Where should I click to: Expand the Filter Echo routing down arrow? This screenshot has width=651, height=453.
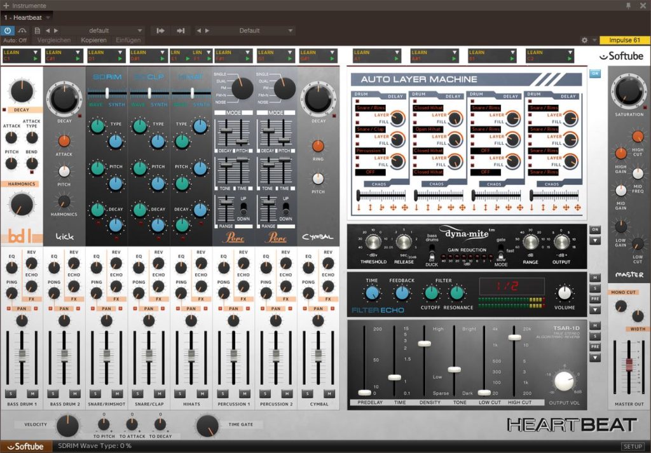coord(595,310)
